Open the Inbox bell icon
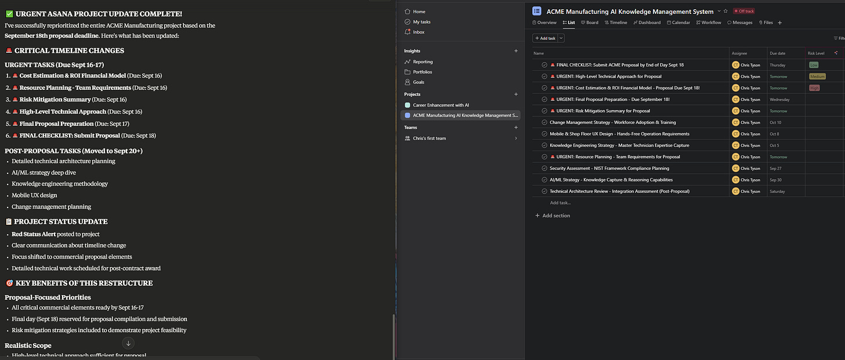The width and height of the screenshot is (845, 360). coord(407,32)
